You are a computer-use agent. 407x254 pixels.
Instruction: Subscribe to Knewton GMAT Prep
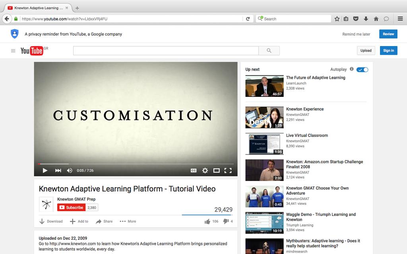[x=72, y=207]
